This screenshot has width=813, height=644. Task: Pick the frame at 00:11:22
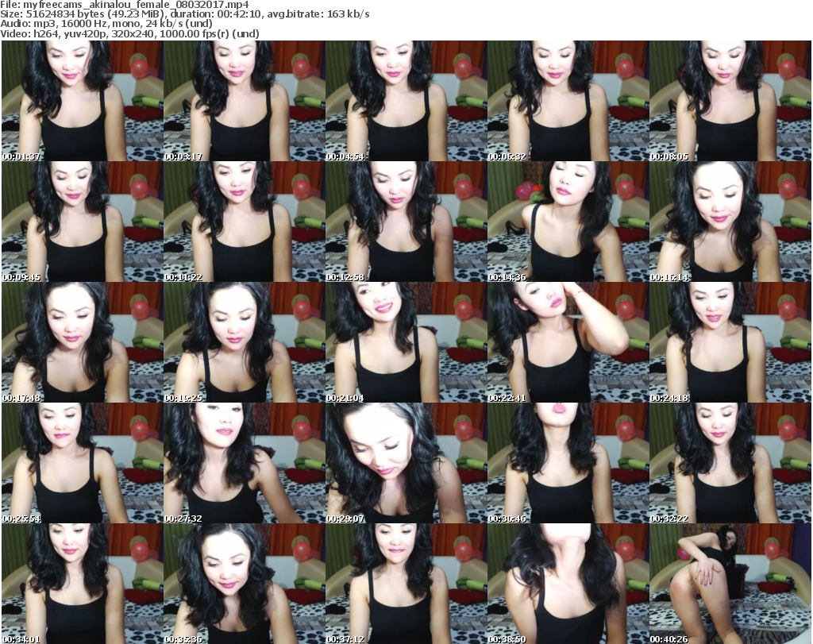pyautogui.click(x=245, y=222)
